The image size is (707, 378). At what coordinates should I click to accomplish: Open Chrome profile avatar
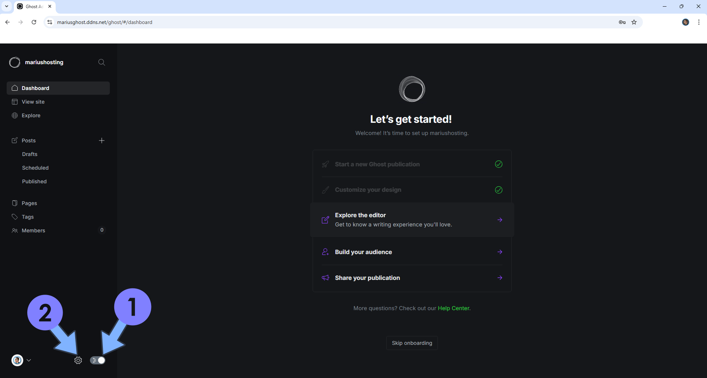point(686,22)
